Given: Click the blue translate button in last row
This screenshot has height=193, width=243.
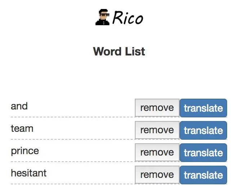Looking at the screenshot, I should [203, 175].
